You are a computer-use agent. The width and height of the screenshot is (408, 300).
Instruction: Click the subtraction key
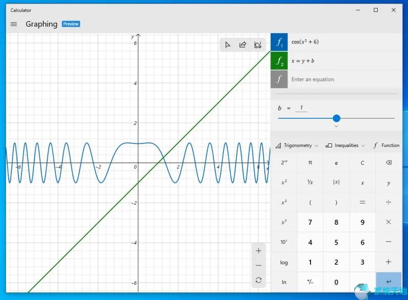point(388,242)
